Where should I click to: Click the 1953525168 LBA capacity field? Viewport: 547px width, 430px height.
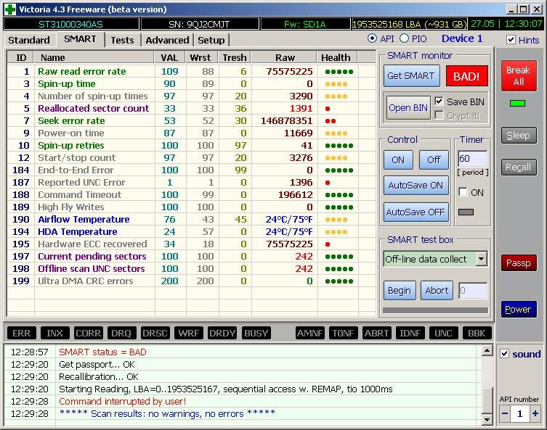(x=409, y=24)
